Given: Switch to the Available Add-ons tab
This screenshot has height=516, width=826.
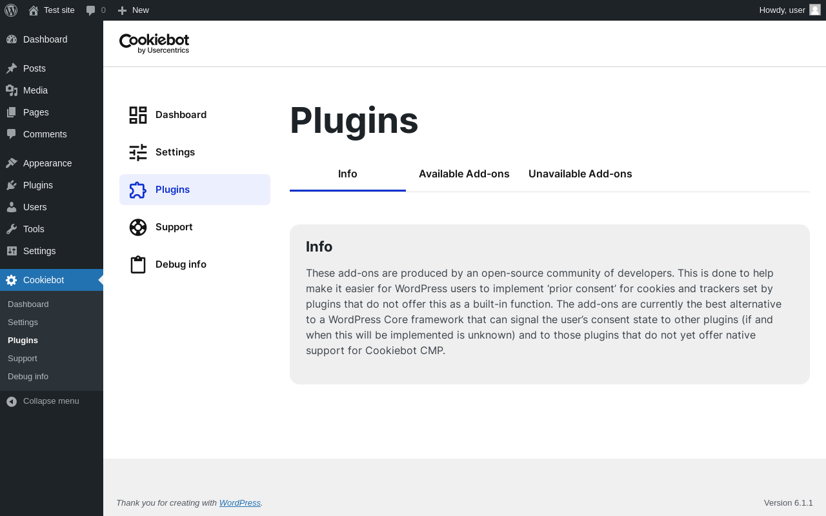Looking at the screenshot, I should tap(464, 174).
